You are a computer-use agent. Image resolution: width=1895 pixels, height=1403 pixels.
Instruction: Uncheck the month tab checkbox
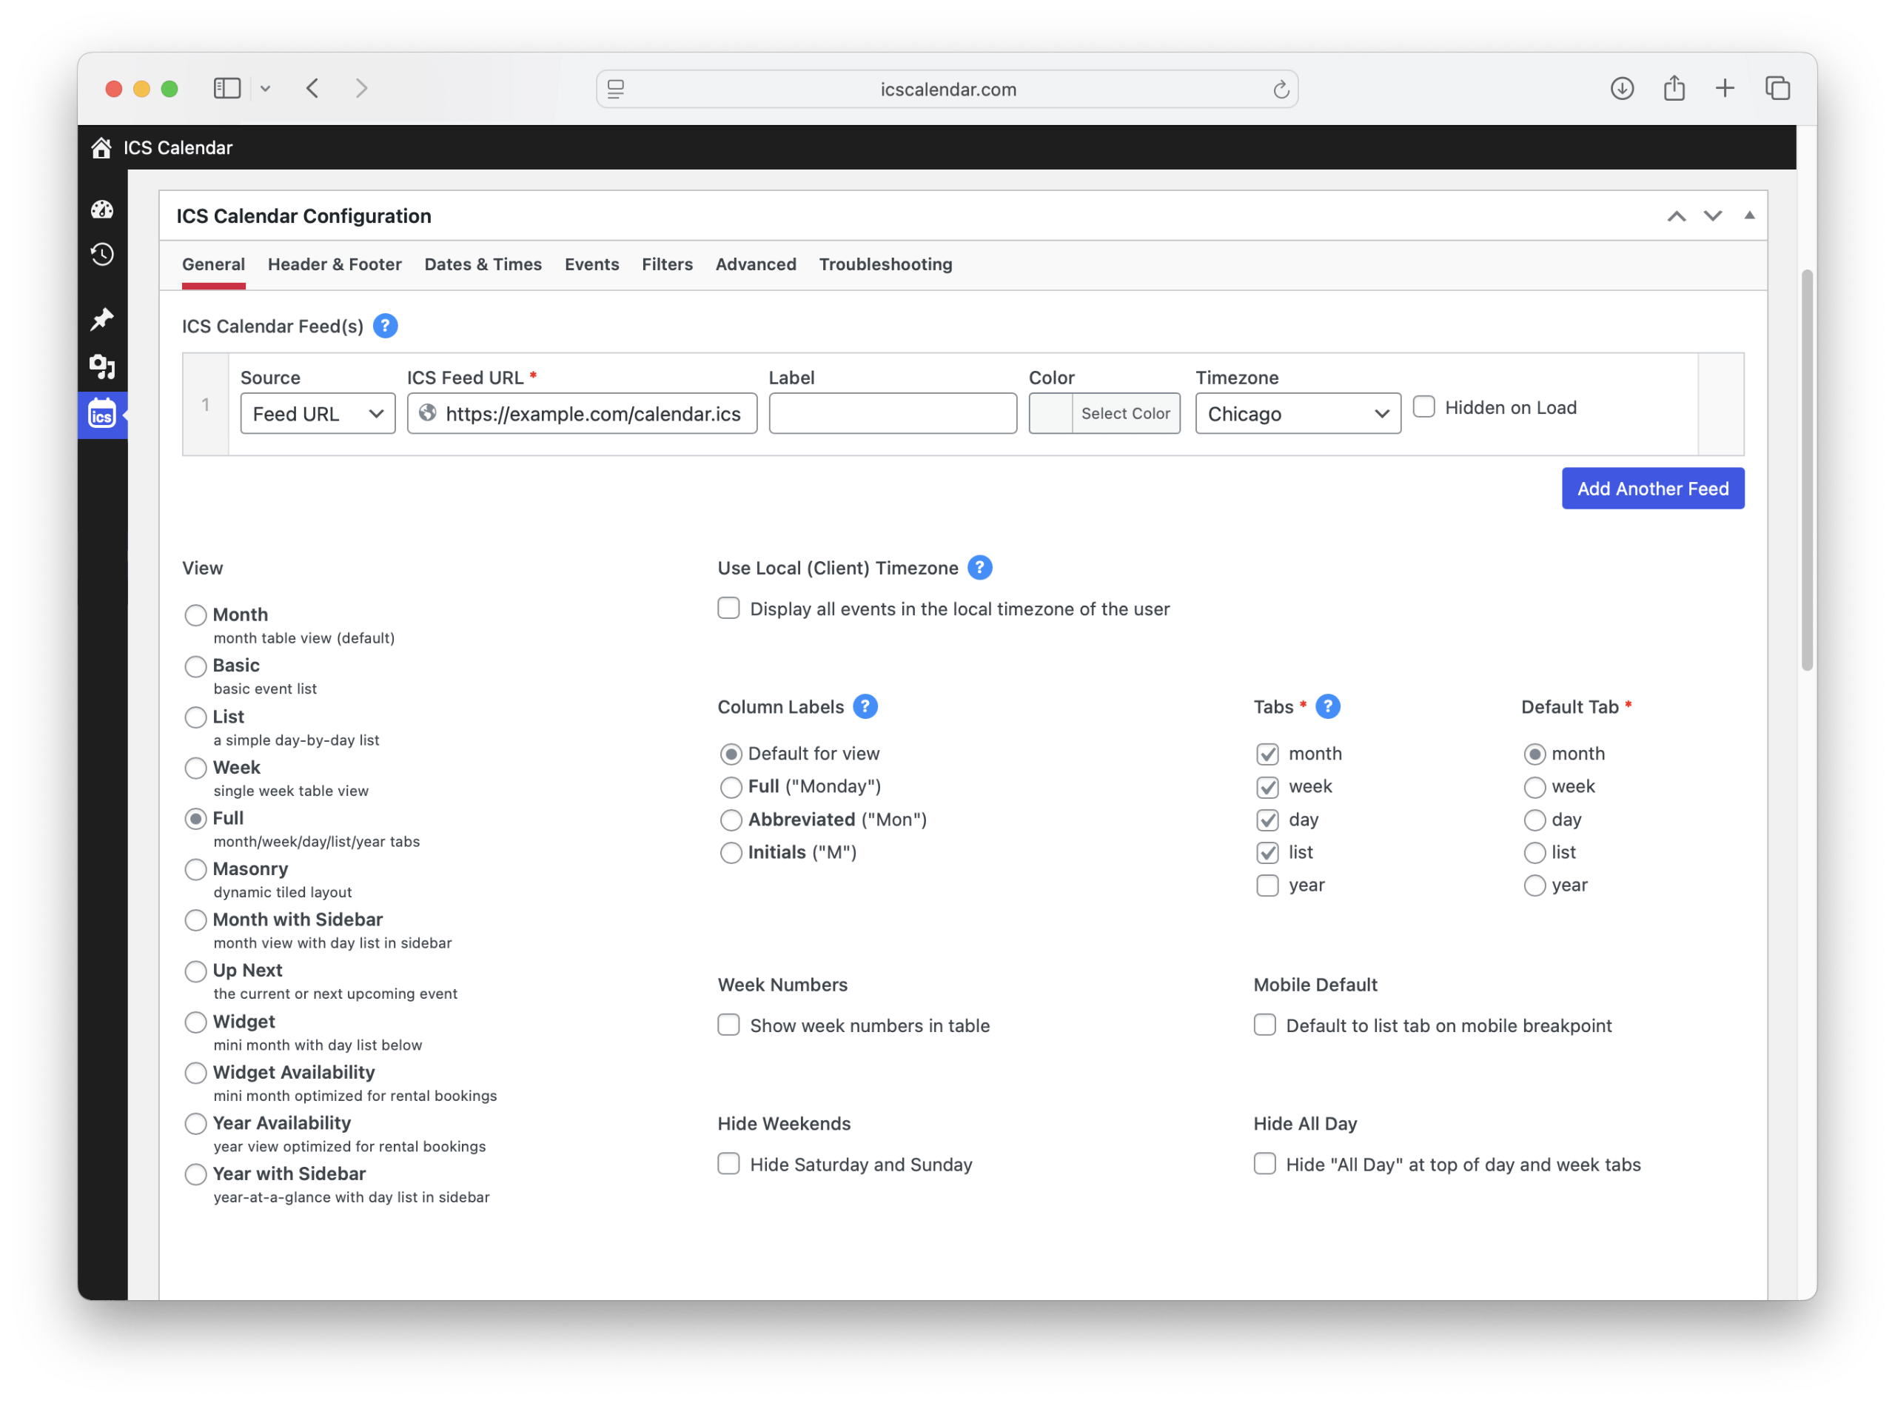click(1267, 754)
